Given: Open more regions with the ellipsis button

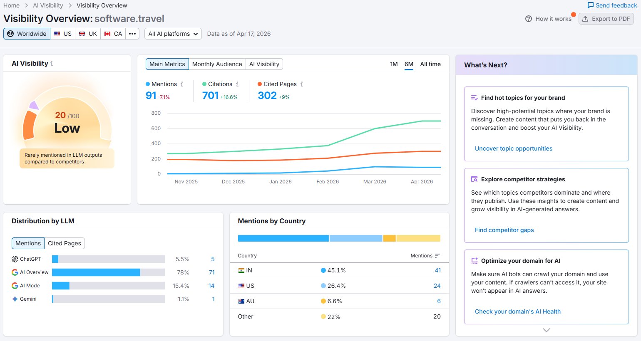Looking at the screenshot, I should pyautogui.click(x=132, y=34).
